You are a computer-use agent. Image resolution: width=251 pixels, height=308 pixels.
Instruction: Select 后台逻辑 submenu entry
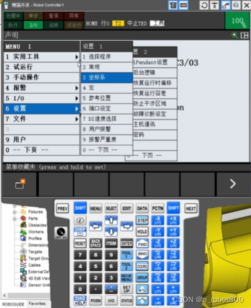pyautogui.click(x=155, y=73)
